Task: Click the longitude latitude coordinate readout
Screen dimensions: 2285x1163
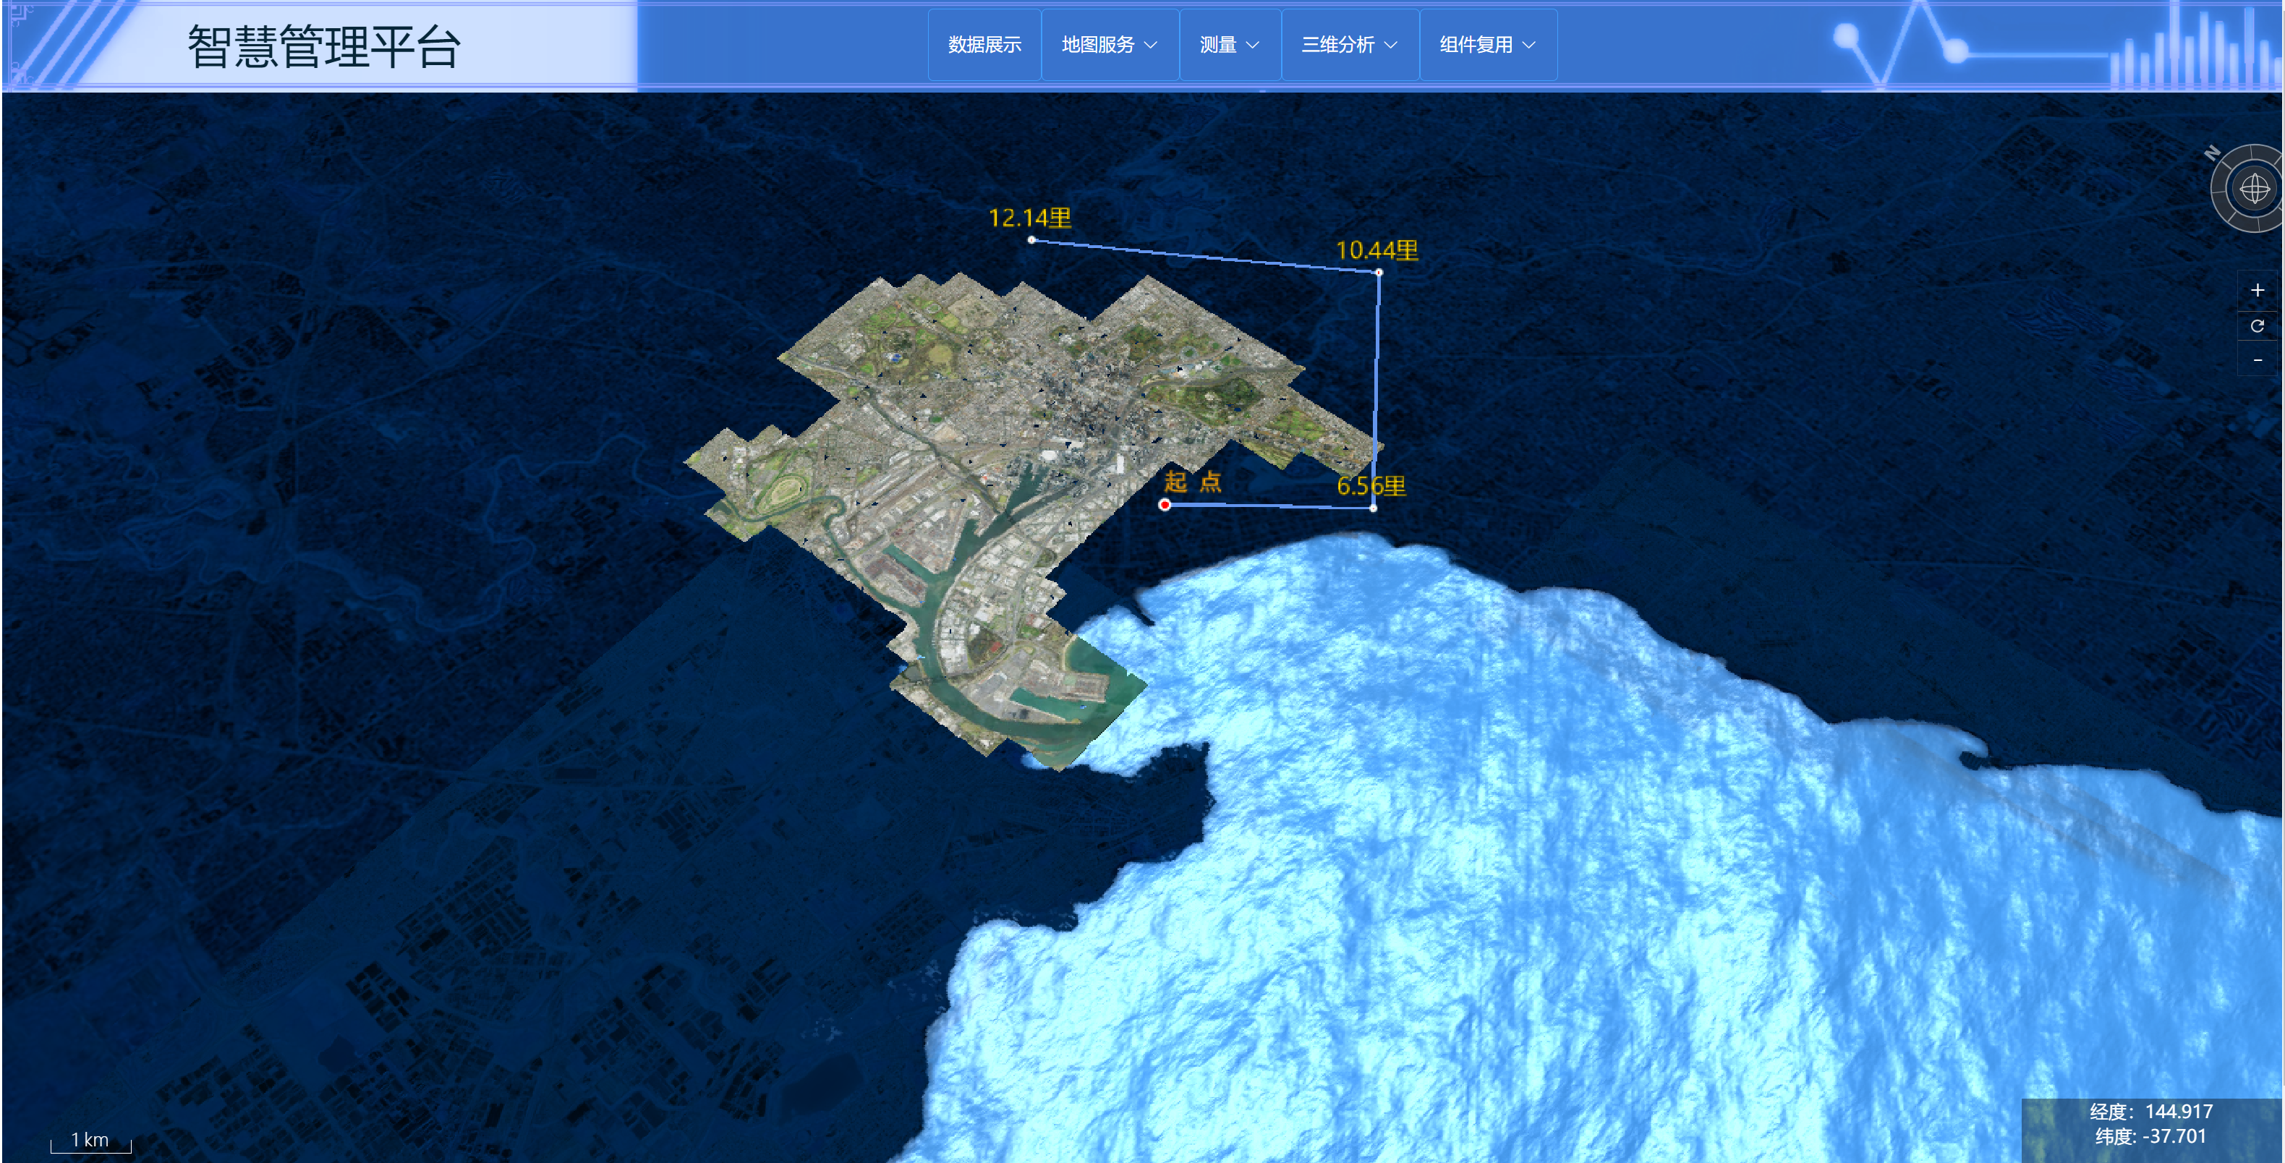Action: point(2150,1124)
